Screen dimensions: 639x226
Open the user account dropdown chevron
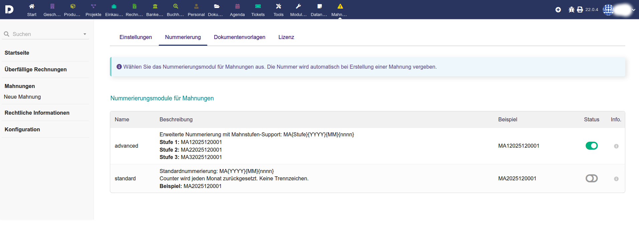634,10
